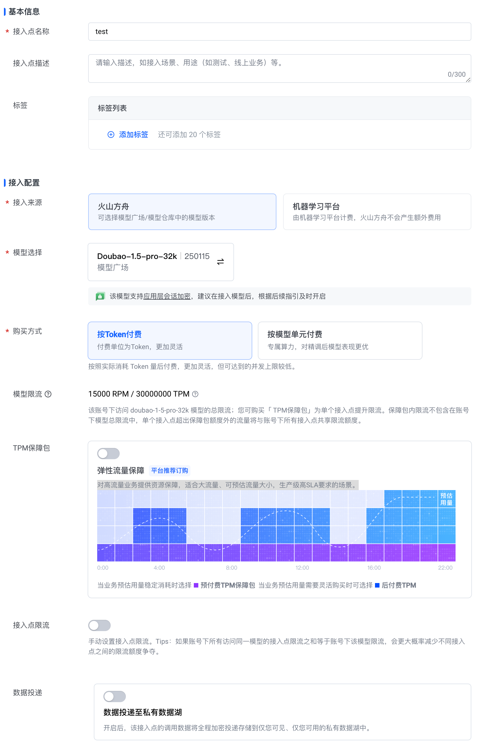Enable the 弹性流量保障 TPM toggle
491x751 pixels.
point(108,454)
